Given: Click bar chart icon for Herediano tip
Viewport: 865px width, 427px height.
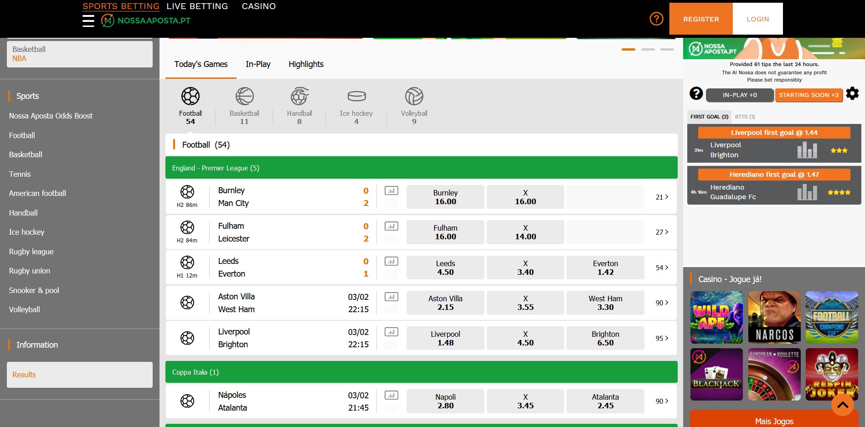Looking at the screenshot, I should click(x=807, y=191).
